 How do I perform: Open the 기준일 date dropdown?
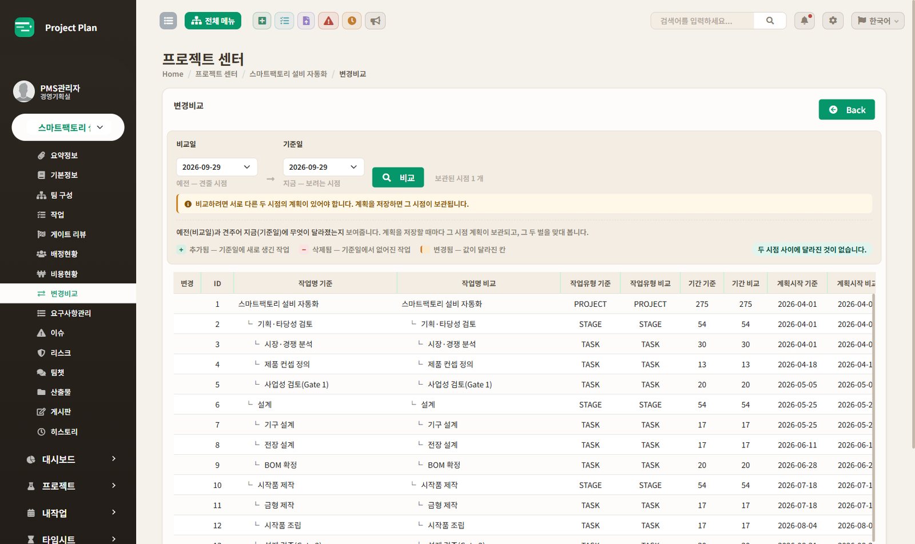click(x=324, y=167)
